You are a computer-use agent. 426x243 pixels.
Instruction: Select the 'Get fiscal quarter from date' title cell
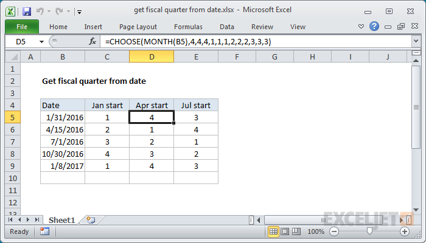[94, 81]
